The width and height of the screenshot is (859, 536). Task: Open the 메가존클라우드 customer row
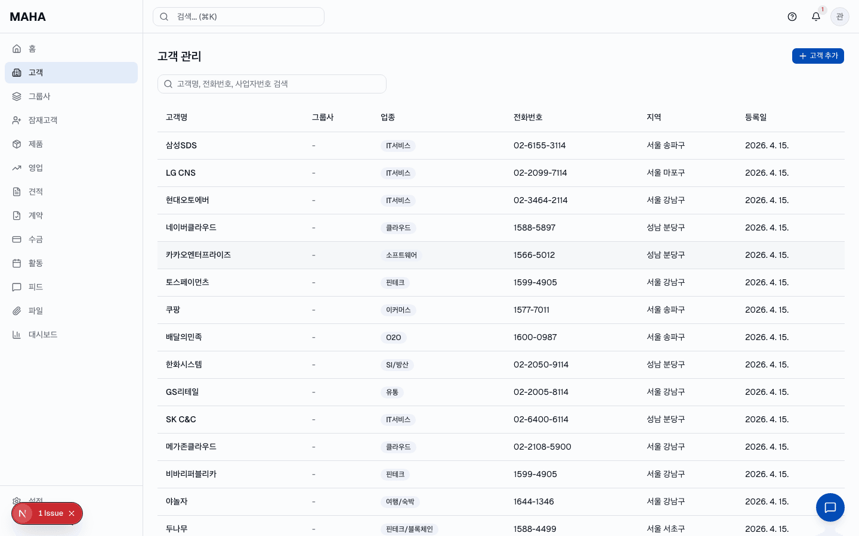point(501,447)
